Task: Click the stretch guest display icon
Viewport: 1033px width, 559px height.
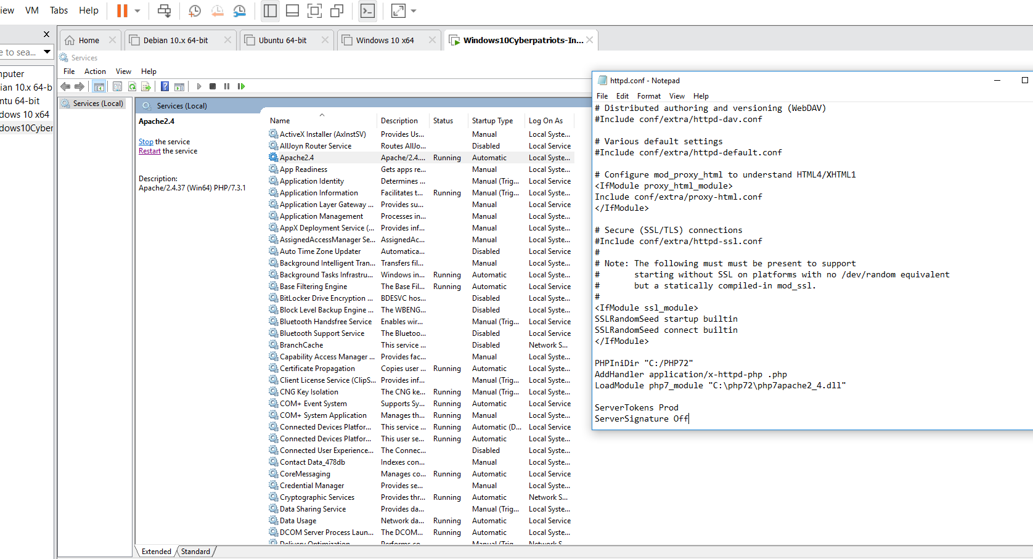Action: coord(398,10)
